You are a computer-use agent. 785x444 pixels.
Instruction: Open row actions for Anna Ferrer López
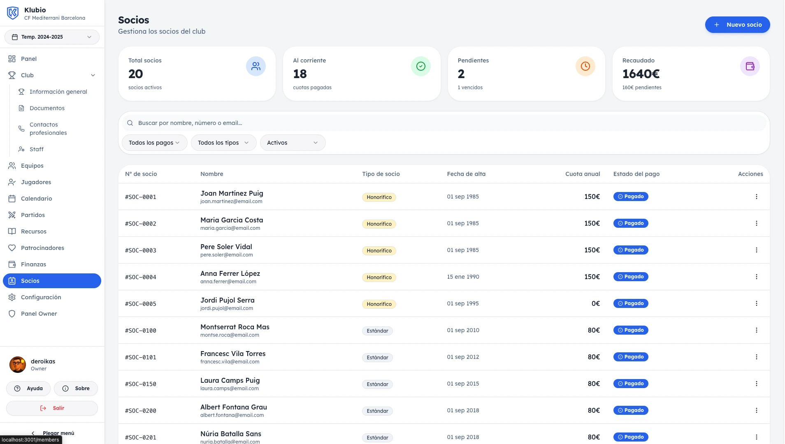(x=756, y=277)
